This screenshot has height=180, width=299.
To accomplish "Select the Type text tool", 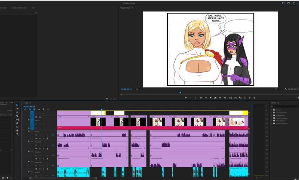I will tap(17, 134).
